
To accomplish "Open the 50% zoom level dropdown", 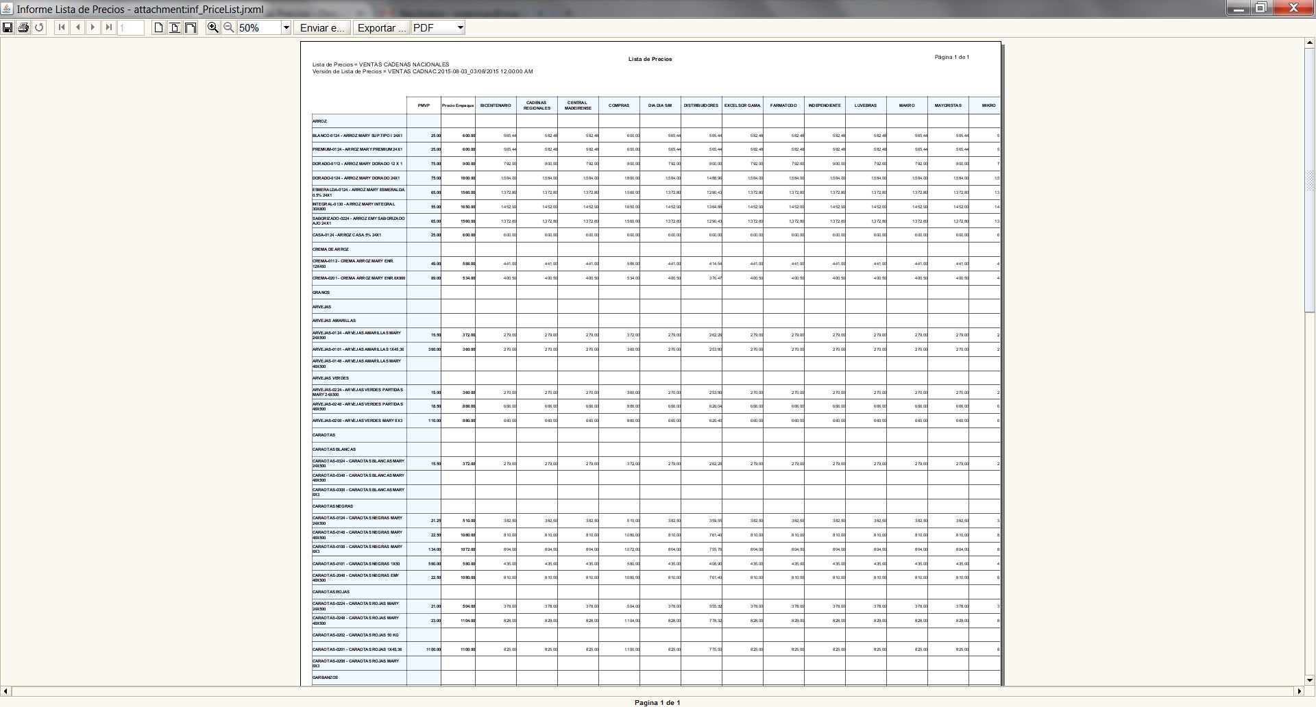I will [x=287, y=28].
